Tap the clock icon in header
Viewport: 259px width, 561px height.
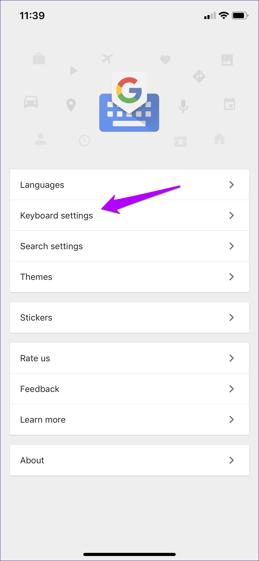(x=84, y=141)
